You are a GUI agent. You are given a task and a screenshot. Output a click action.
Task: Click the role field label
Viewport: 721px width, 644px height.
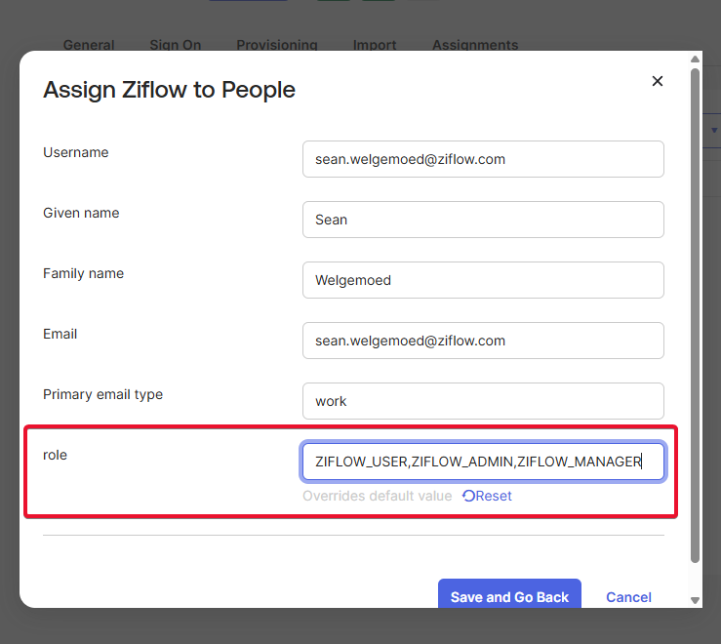pyautogui.click(x=56, y=455)
